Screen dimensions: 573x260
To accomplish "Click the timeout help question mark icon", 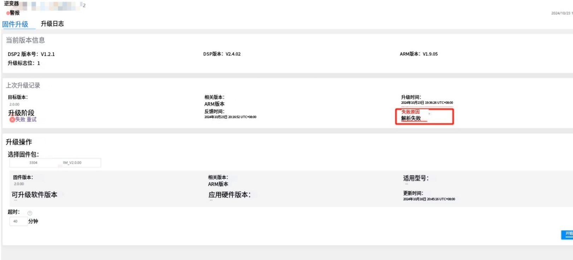I will click(x=30, y=213).
